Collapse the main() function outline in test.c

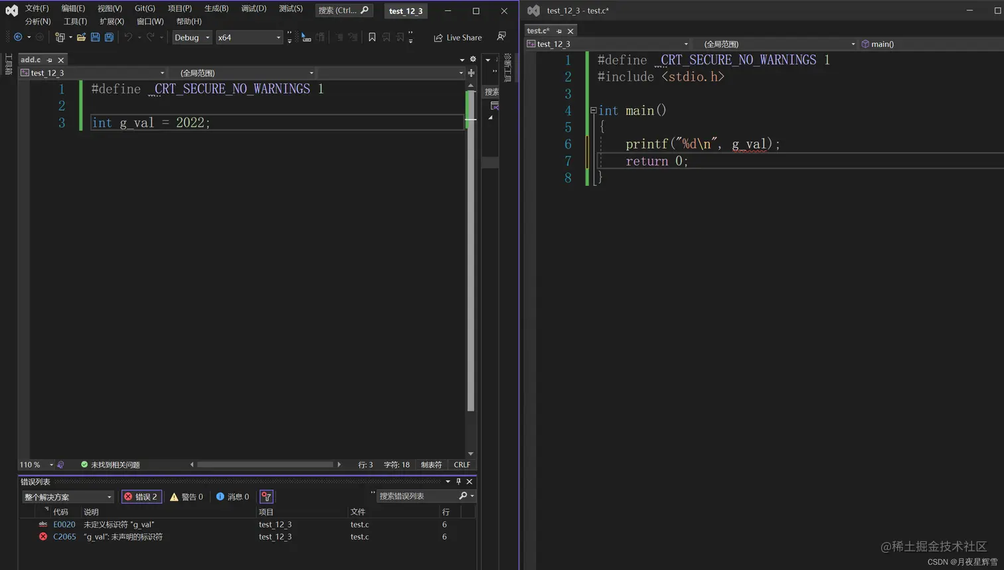click(593, 110)
